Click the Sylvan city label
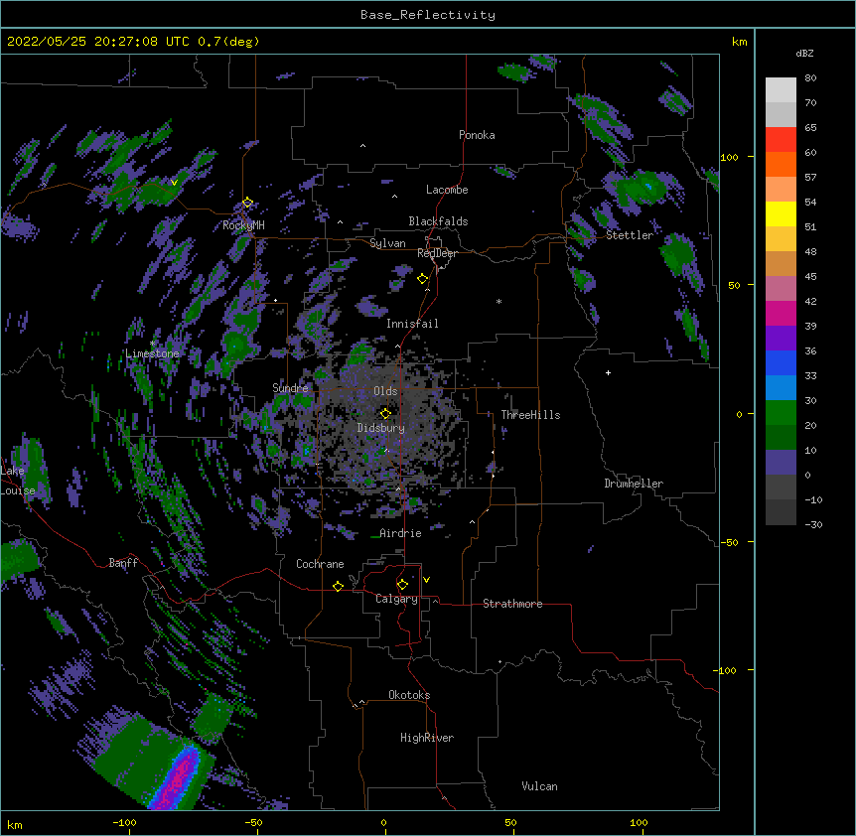856x836 pixels. click(387, 243)
